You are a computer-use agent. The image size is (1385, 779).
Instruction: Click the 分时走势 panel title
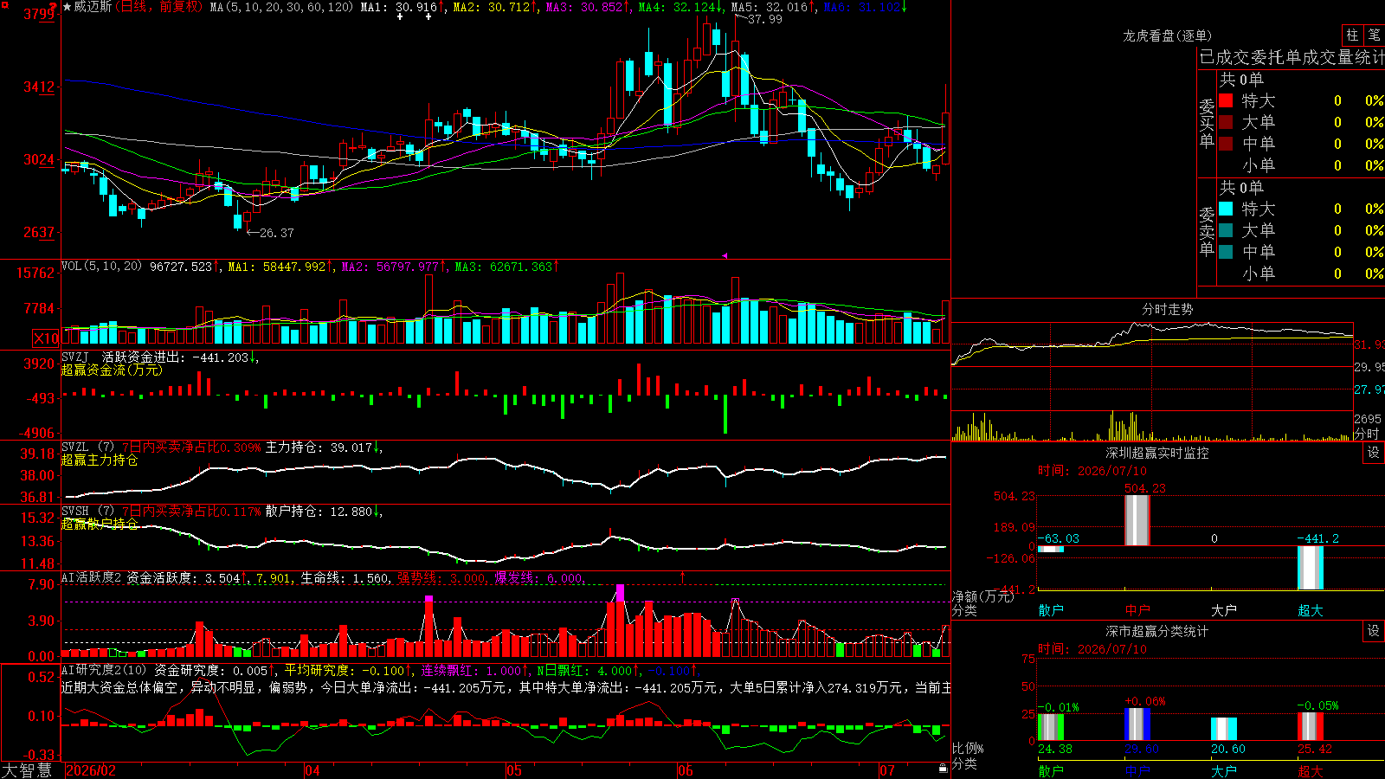pos(1167,309)
